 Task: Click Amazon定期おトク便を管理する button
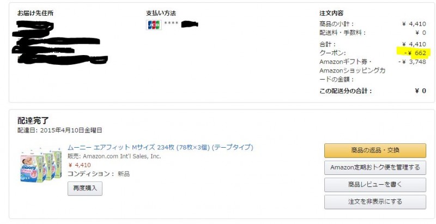tap(375, 167)
